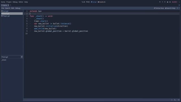Open the script editor Search menu
The image size is (181, 102).
point(8,8)
